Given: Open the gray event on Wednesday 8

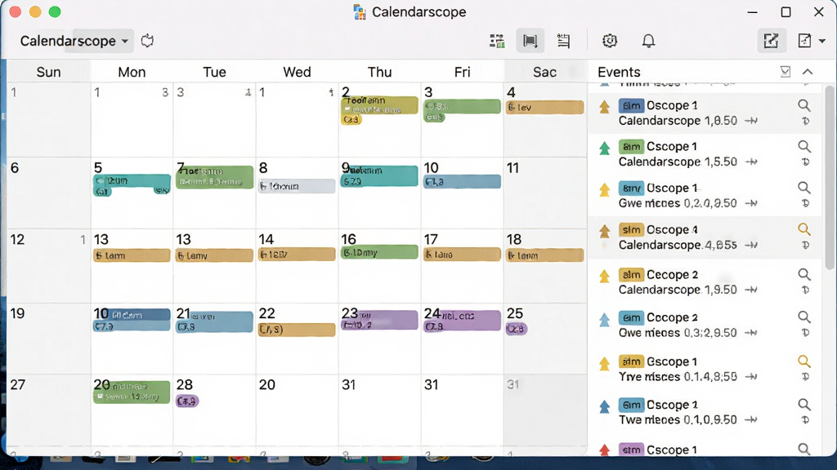Looking at the screenshot, I should click(296, 186).
